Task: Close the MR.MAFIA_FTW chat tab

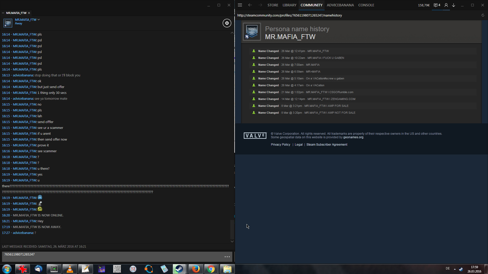Action: click(x=29, y=13)
